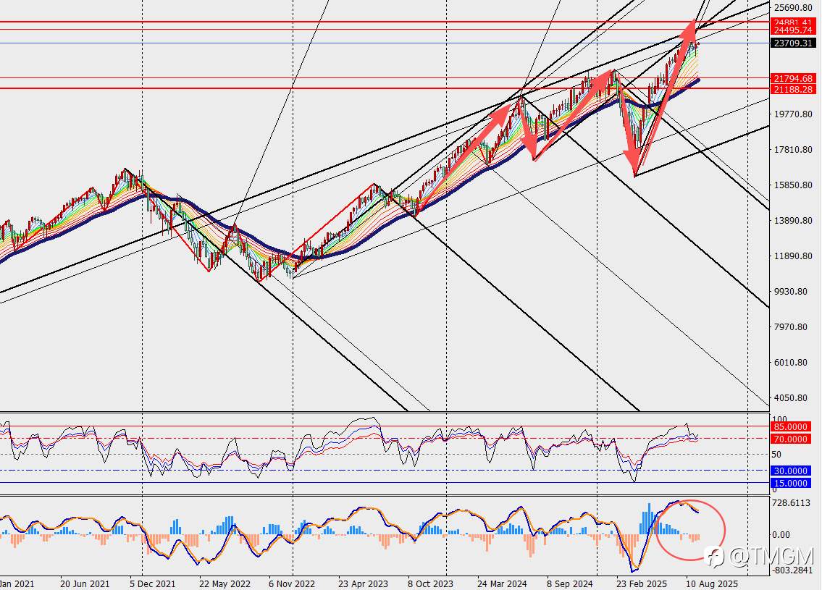Click the 10 Aug 2025 date label
Viewport: 822px width, 590px height.
click(712, 583)
